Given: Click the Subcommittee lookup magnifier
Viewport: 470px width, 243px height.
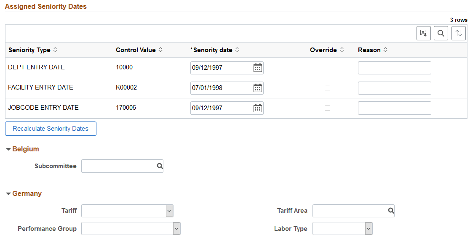Looking at the screenshot, I should pyautogui.click(x=159, y=166).
